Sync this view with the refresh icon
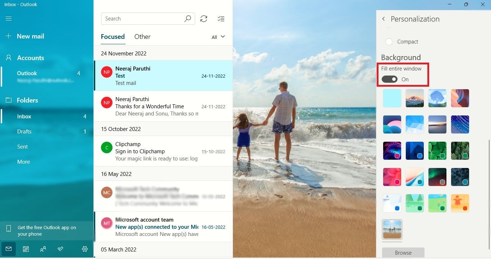The width and height of the screenshot is (491, 259). pyautogui.click(x=204, y=19)
